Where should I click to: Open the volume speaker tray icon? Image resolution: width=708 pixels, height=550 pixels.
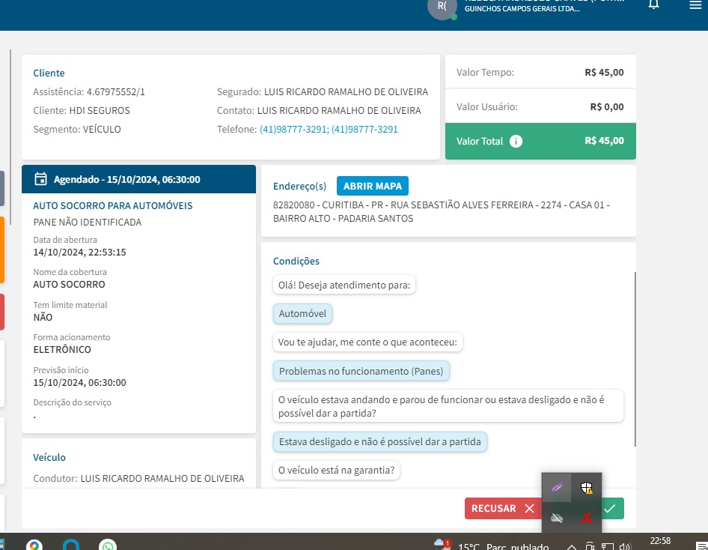coord(625,546)
